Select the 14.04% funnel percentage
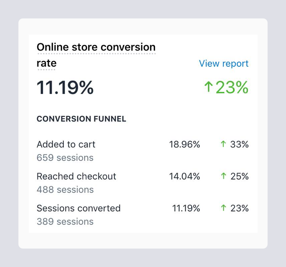Viewport: 286px width, 267px height. tap(184, 177)
